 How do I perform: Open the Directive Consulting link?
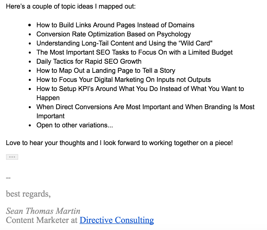pyautogui.click(x=117, y=220)
